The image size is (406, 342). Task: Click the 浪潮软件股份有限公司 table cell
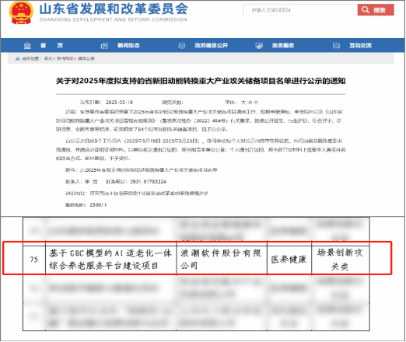tap(222, 260)
